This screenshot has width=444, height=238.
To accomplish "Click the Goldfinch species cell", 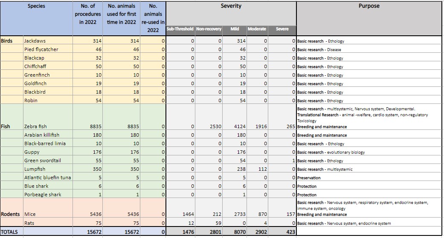I will click(48, 83).
